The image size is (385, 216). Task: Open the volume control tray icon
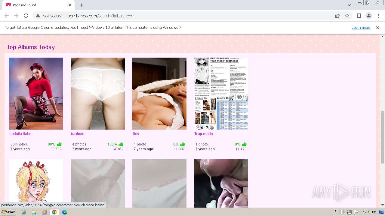pos(342,212)
